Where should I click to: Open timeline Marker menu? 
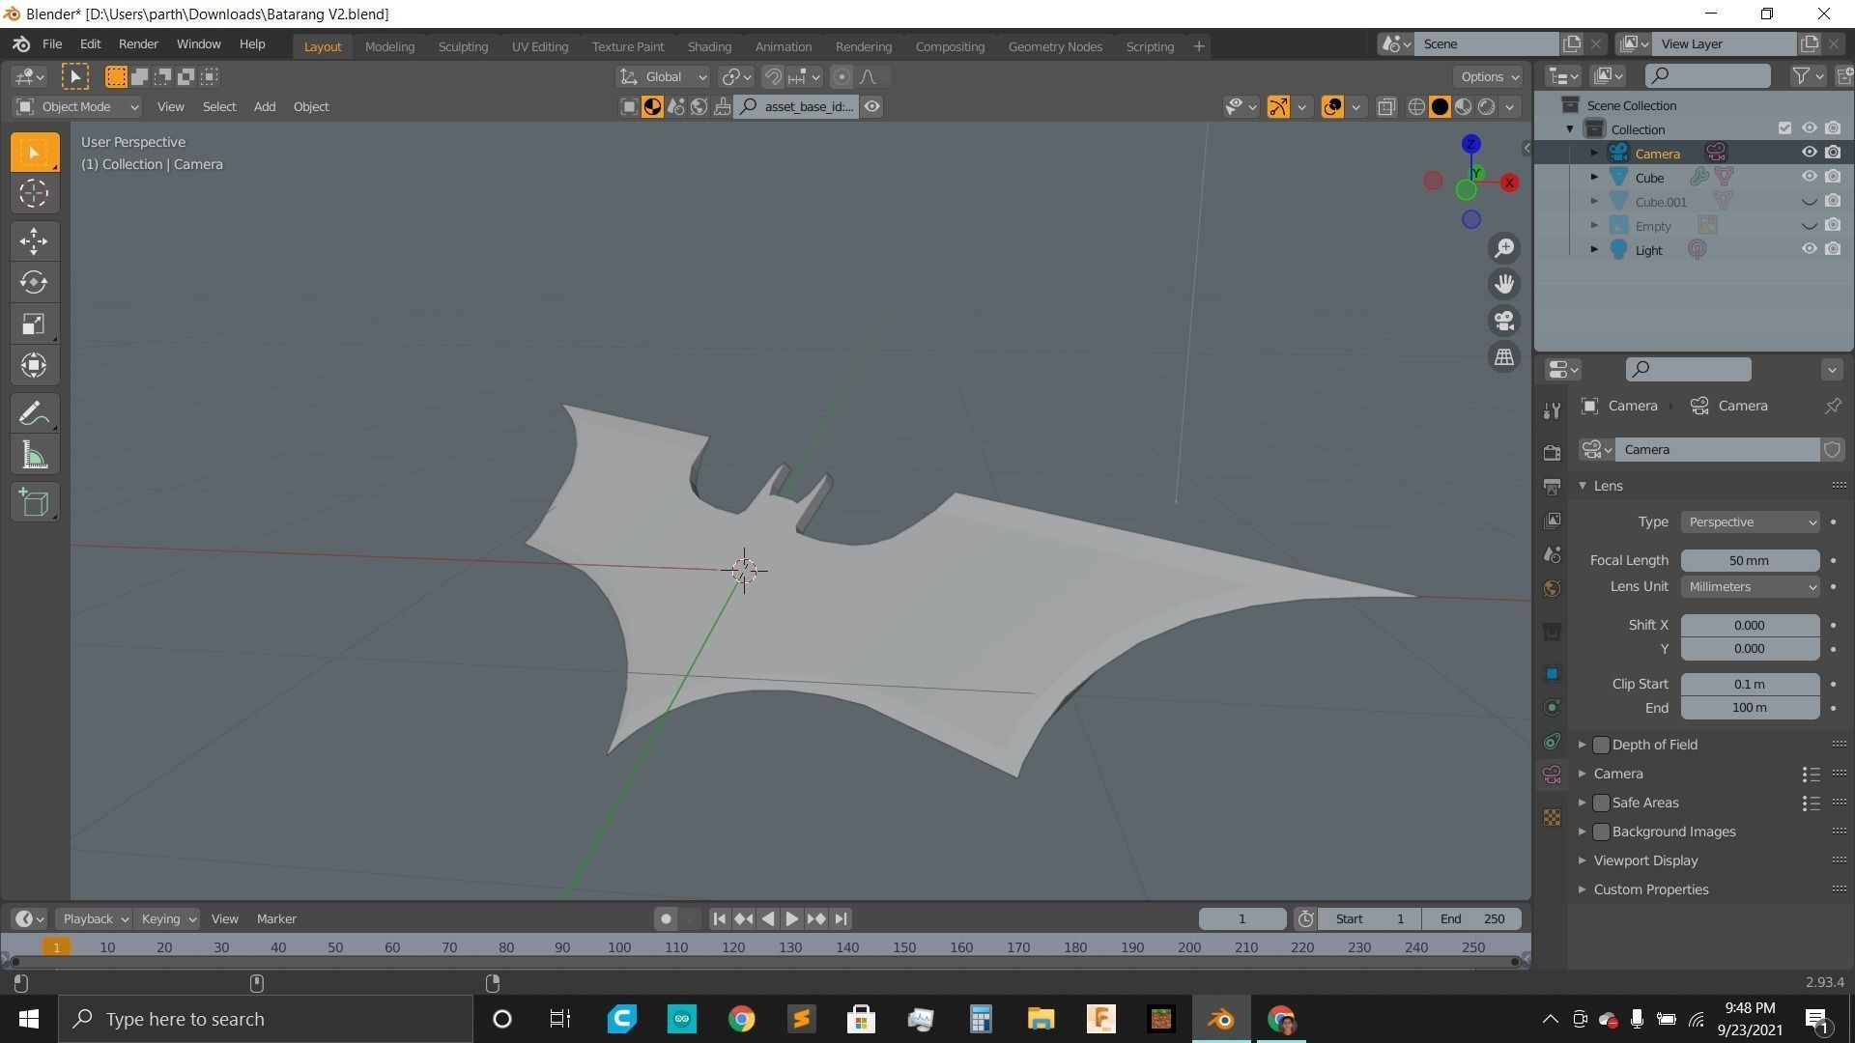(x=276, y=919)
